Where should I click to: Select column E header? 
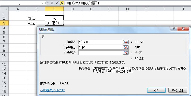point(91,9)
